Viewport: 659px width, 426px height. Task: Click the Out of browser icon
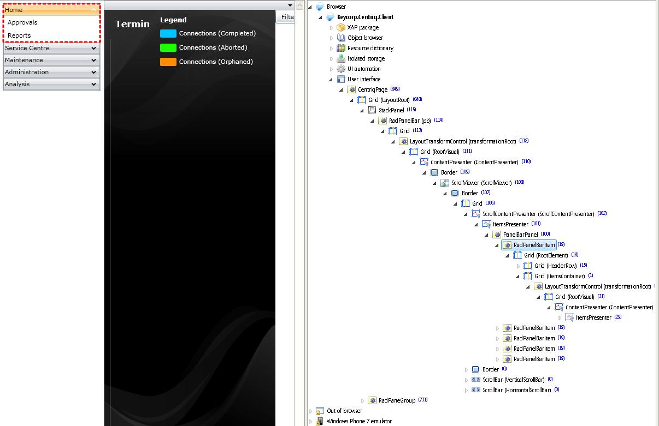(x=320, y=411)
